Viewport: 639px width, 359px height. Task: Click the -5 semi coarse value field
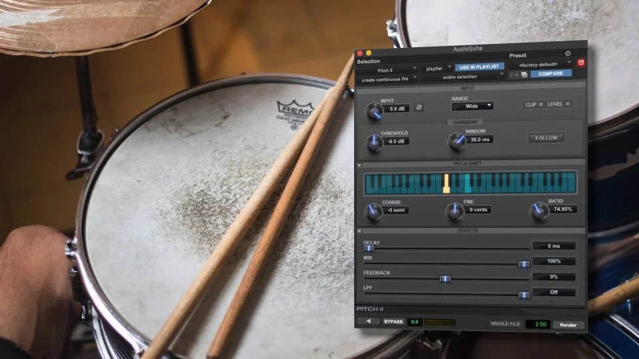[x=396, y=210]
